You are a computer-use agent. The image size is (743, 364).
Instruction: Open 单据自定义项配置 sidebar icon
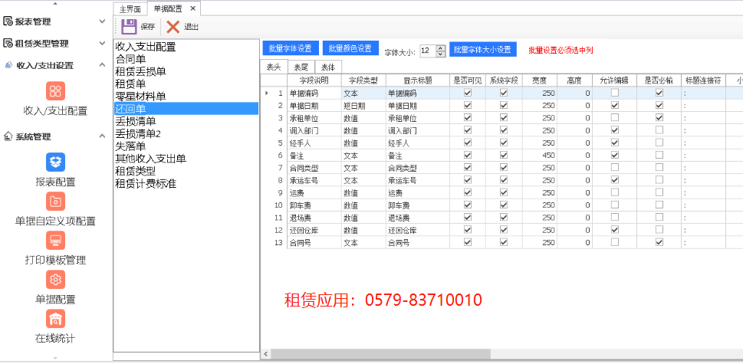[55, 202]
